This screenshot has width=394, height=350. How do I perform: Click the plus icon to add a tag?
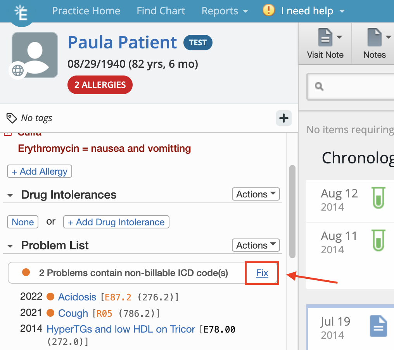coord(284,118)
